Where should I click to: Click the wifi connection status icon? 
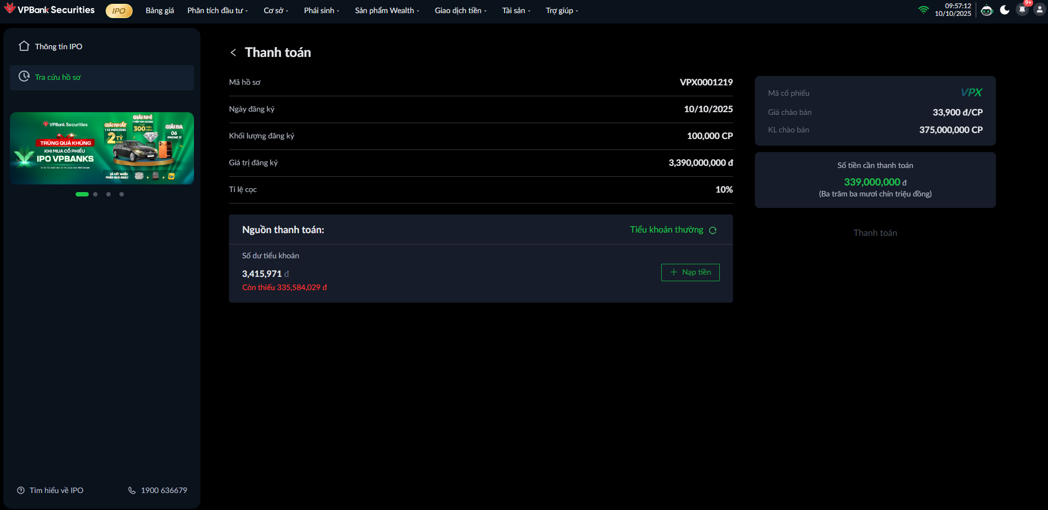(924, 10)
